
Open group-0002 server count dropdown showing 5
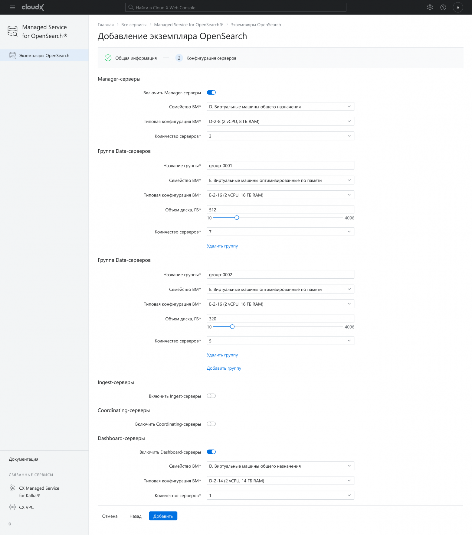pos(280,341)
